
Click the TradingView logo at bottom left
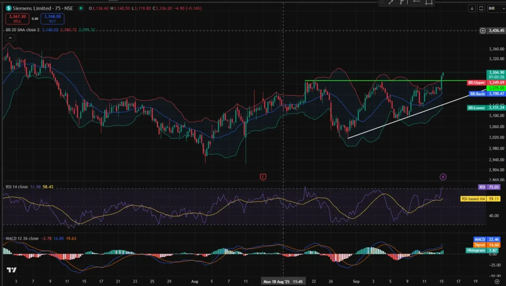[11, 270]
